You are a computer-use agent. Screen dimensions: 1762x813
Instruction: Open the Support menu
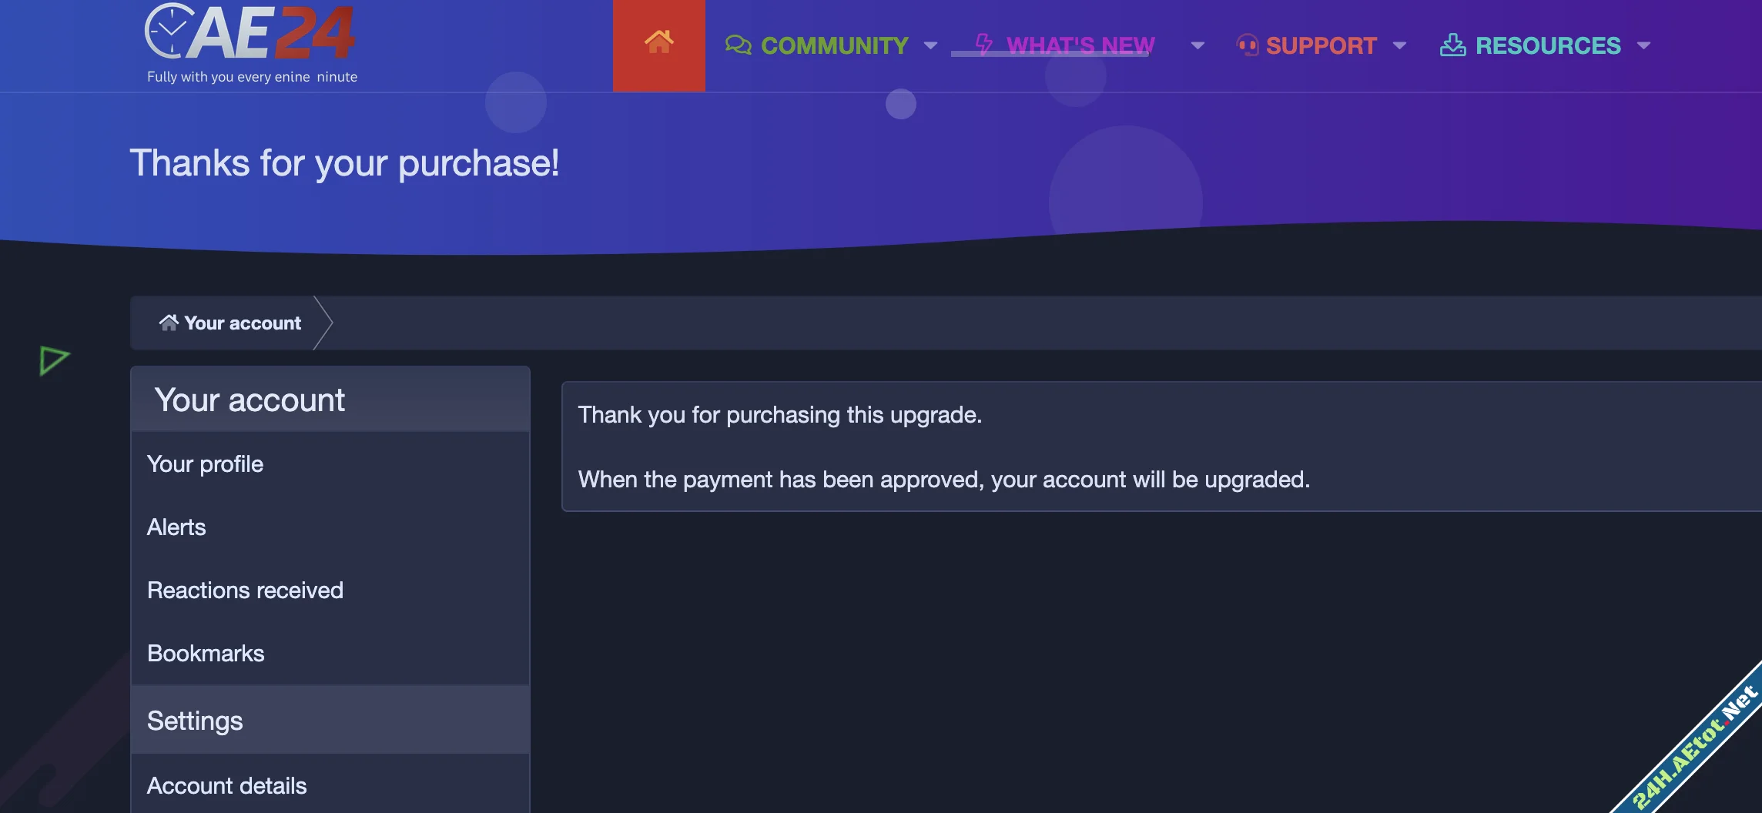[1321, 46]
